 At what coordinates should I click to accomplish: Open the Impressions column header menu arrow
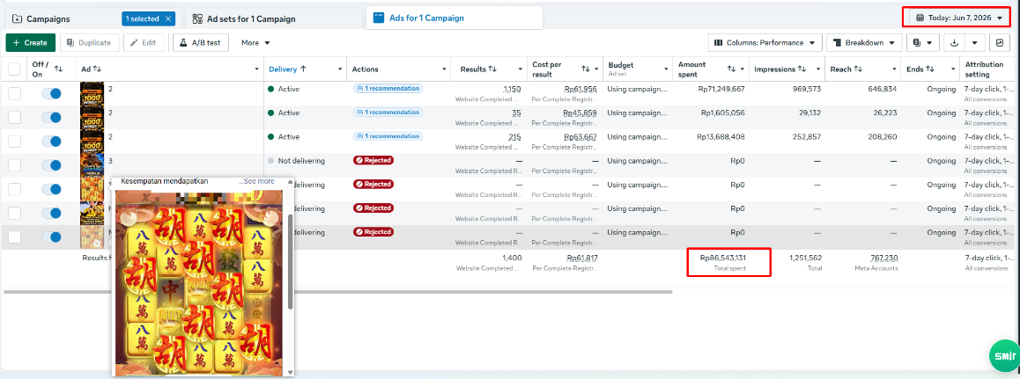click(x=817, y=69)
